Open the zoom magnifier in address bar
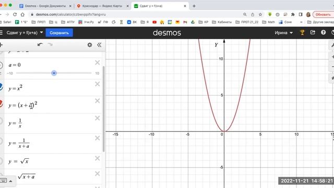Image resolution: width=334 pixels, height=188 pixels. pos(245,15)
